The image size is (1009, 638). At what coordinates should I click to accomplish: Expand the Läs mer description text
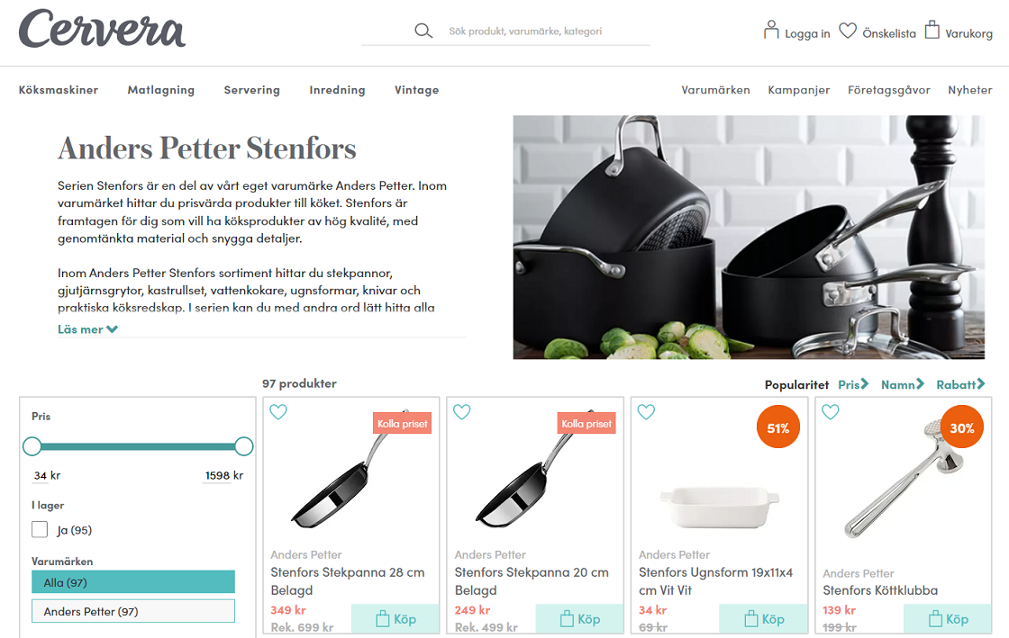(x=87, y=329)
